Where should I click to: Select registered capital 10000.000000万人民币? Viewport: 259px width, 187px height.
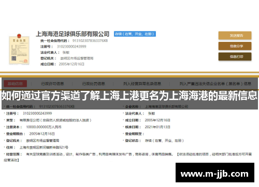point(44,127)
